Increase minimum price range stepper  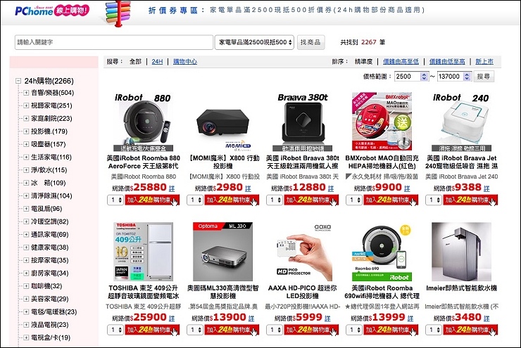(424, 75)
